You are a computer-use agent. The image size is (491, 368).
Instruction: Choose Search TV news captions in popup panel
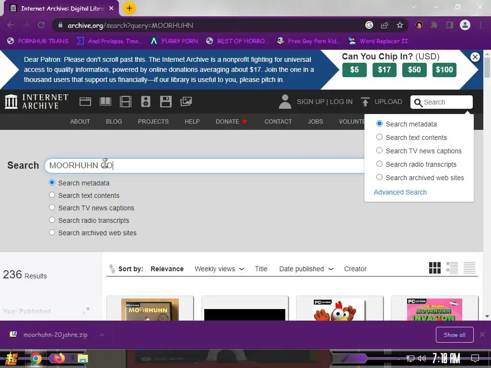(x=380, y=150)
